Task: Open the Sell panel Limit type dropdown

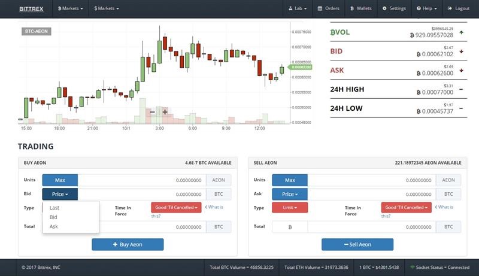Action: 290,207
